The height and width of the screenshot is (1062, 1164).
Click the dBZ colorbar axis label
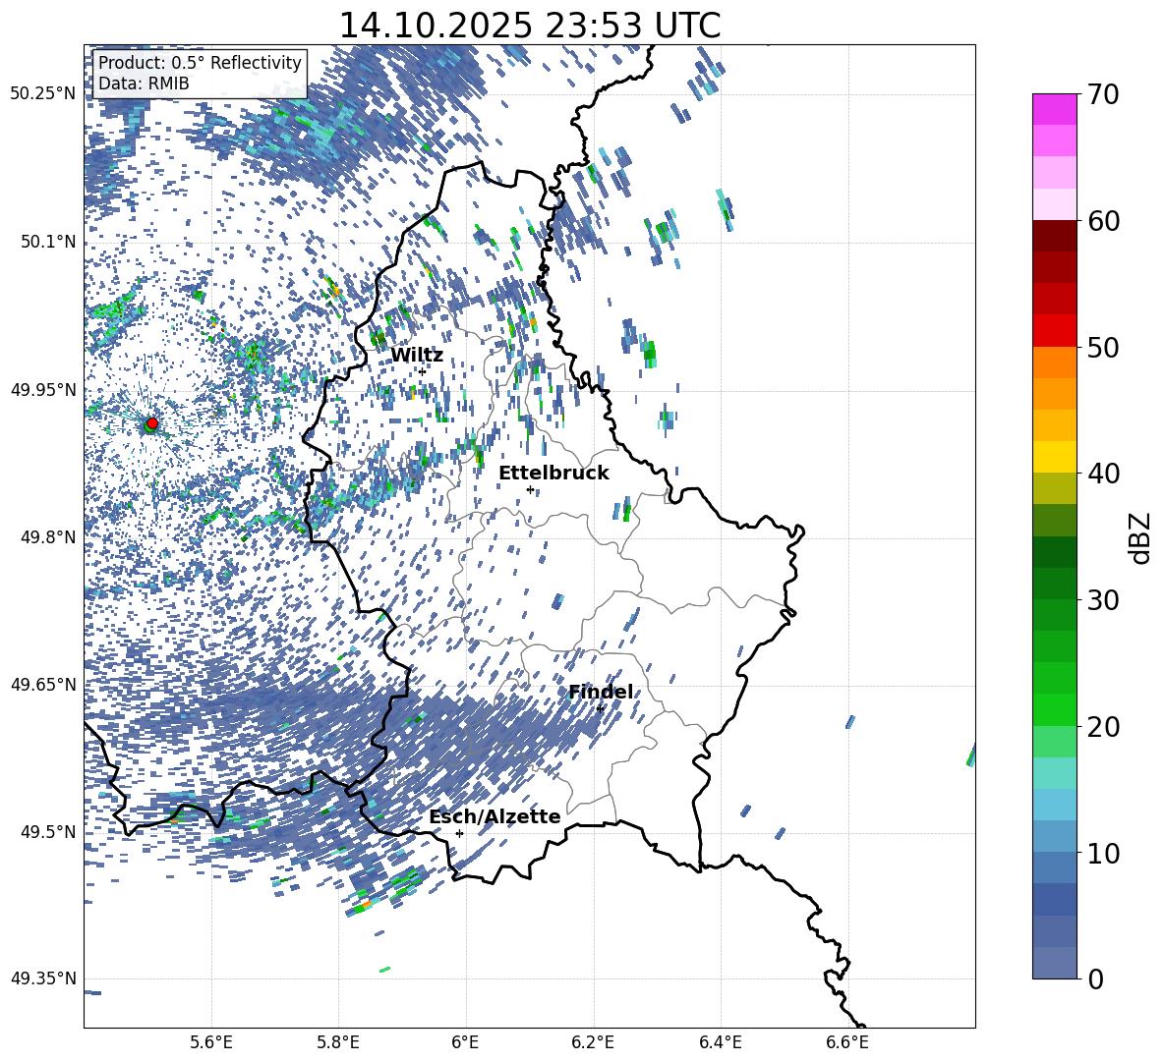point(1141,537)
